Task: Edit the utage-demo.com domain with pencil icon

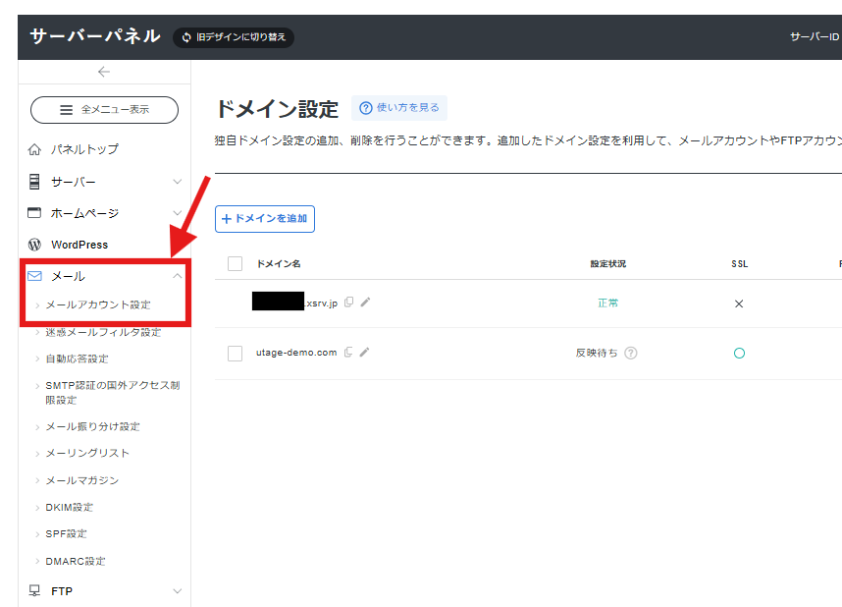Action: [x=364, y=353]
